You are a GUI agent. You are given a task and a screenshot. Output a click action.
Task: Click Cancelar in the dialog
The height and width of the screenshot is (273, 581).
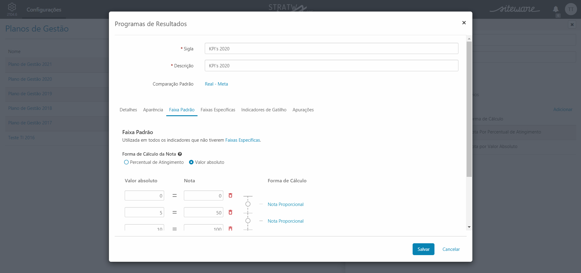click(451, 249)
